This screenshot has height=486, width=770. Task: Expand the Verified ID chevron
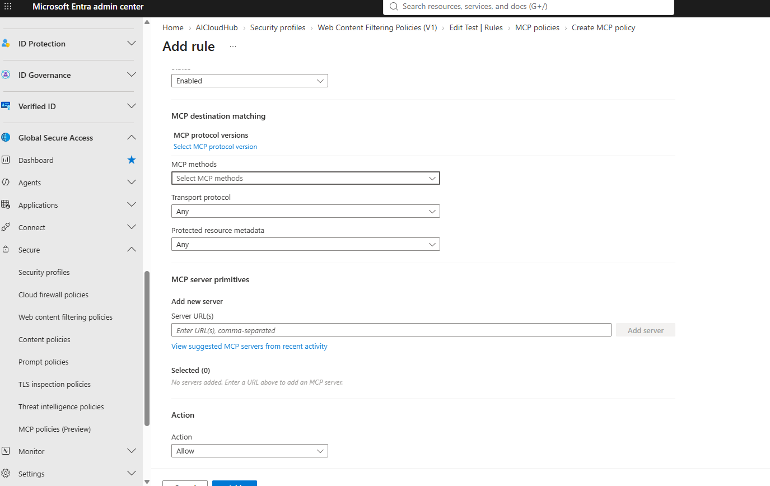coord(132,106)
